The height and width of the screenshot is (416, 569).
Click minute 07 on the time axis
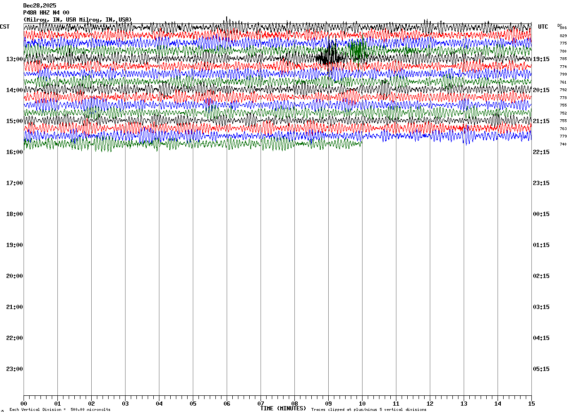tap(261, 403)
